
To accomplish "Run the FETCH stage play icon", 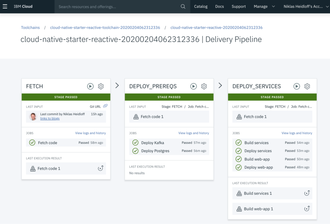I will [x=90, y=86].
